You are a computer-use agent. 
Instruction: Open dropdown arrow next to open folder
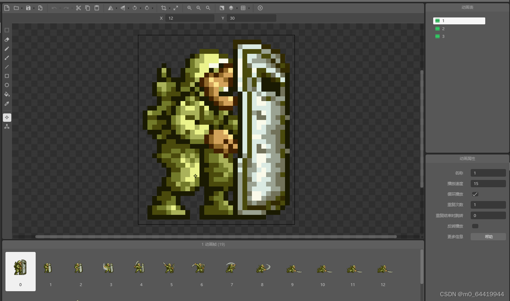click(x=22, y=8)
